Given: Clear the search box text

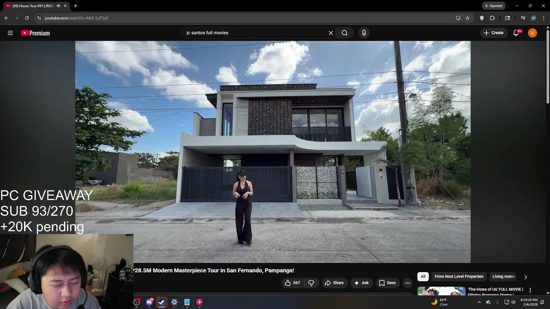Looking at the screenshot, I should tap(331, 33).
